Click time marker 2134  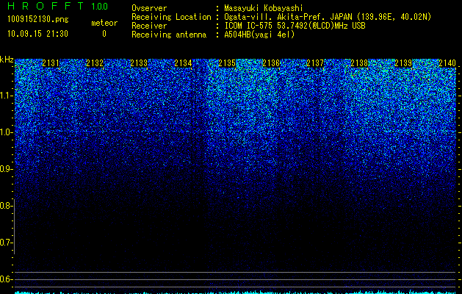coord(183,63)
